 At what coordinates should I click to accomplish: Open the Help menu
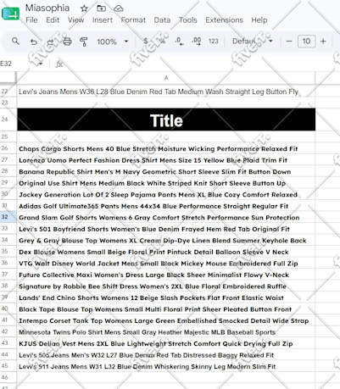[x=259, y=20]
